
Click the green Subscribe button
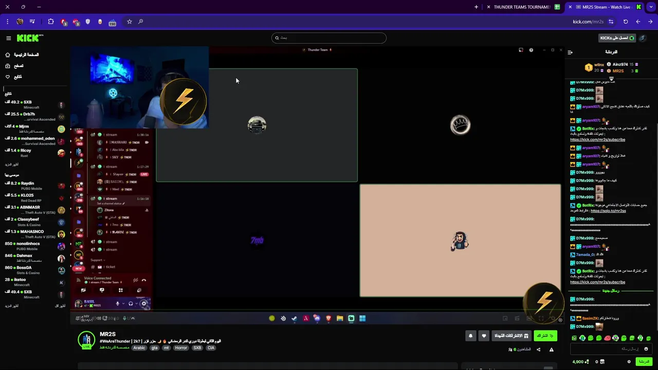coord(545,336)
